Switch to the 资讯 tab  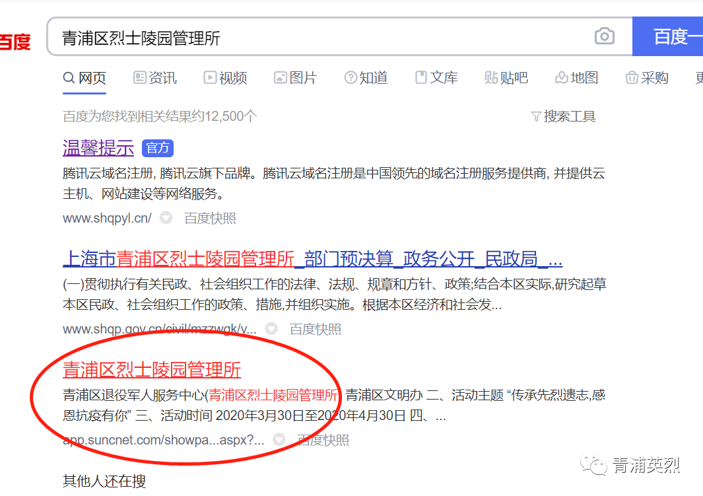(155, 78)
